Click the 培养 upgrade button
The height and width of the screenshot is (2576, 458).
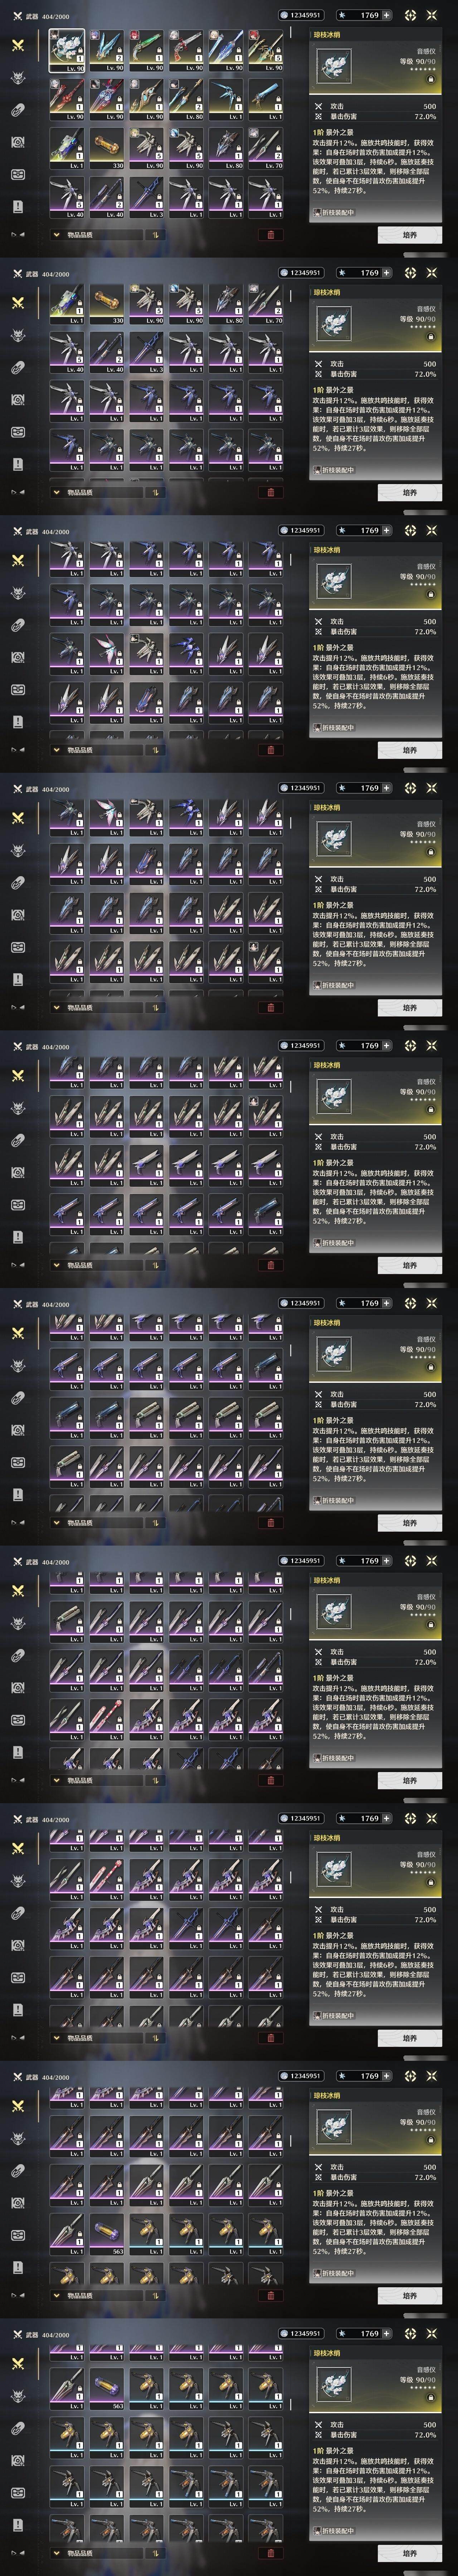pos(410,235)
